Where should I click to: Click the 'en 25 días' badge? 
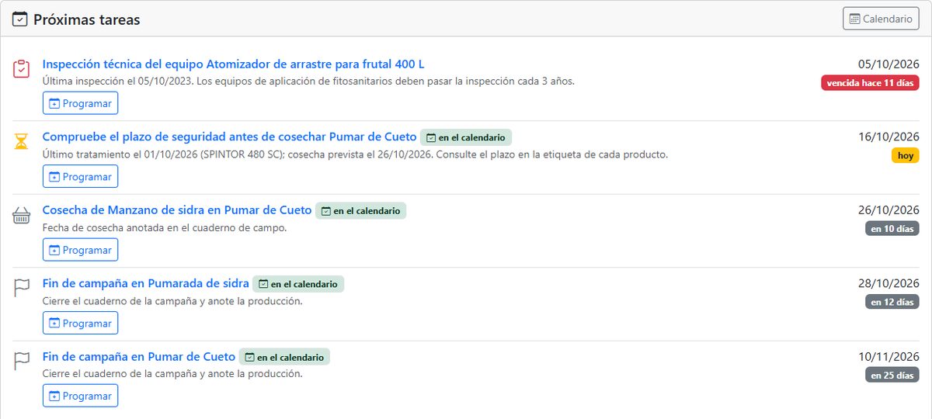tap(892, 375)
